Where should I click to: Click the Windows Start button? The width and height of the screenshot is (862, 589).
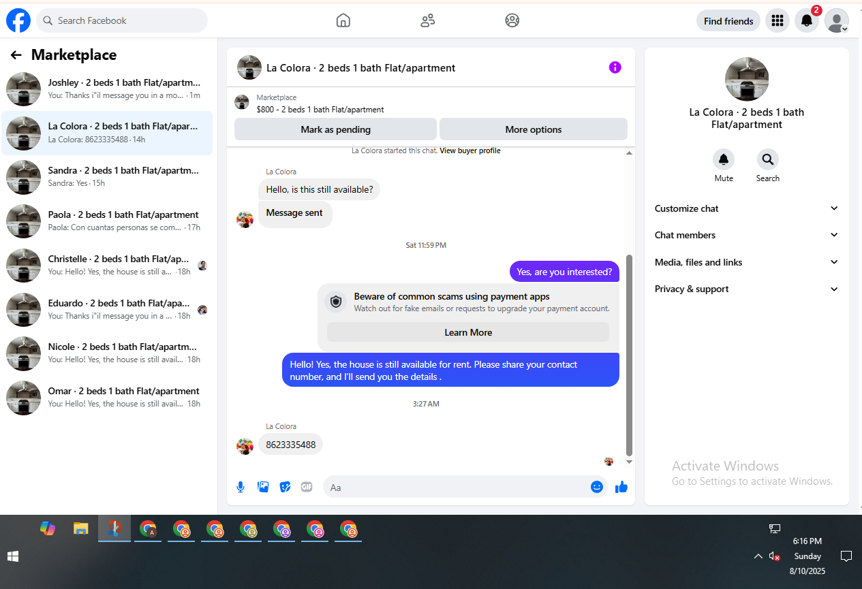[13, 556]
